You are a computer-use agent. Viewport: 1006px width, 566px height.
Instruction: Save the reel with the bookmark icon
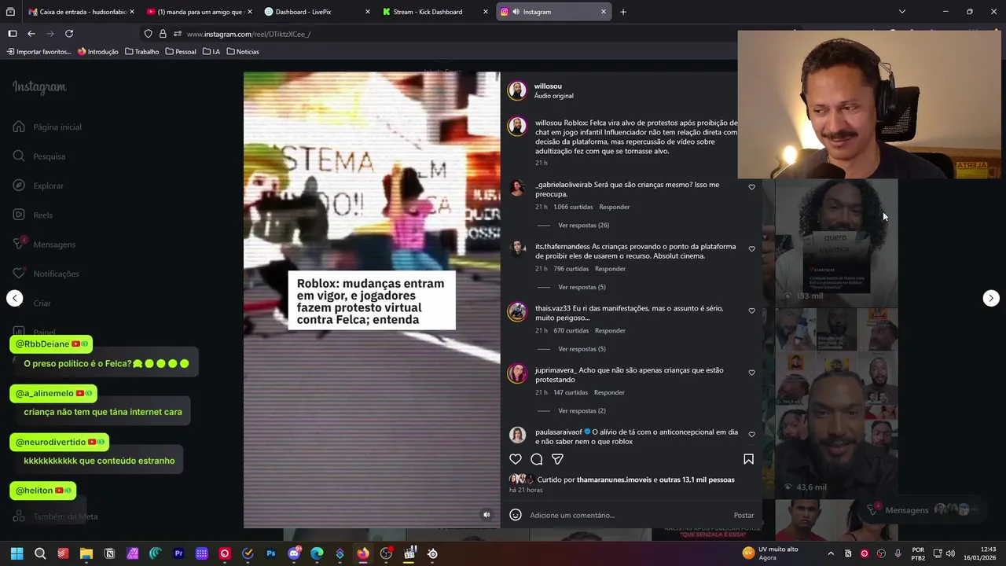(x=748, y=459)
